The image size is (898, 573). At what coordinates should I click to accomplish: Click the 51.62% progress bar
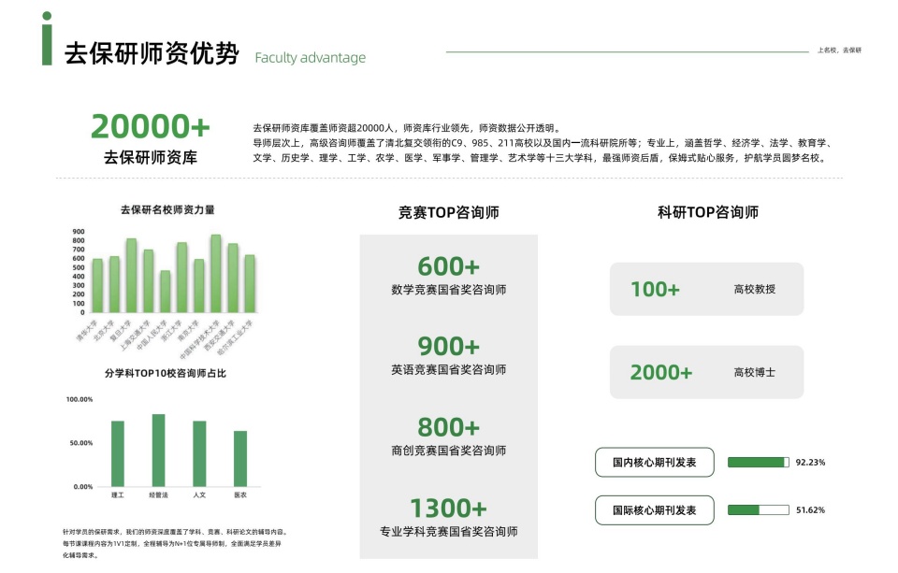pos(758,510)
